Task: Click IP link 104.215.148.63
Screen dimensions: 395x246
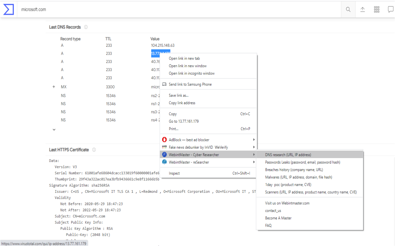Action: [x=163, y=46]
